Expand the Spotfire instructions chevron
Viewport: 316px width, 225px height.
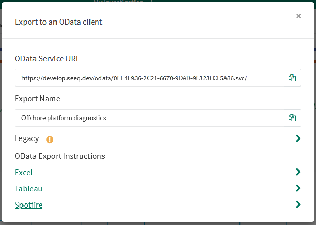pos(298,205)
